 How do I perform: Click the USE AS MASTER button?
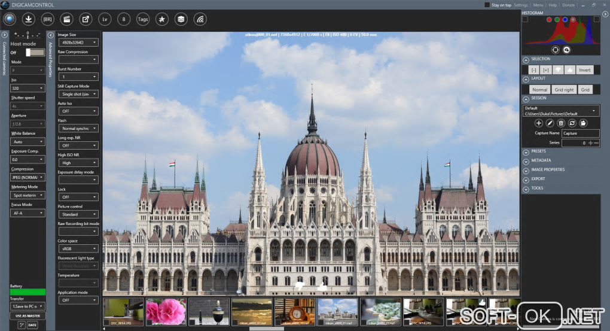point(28,316)
